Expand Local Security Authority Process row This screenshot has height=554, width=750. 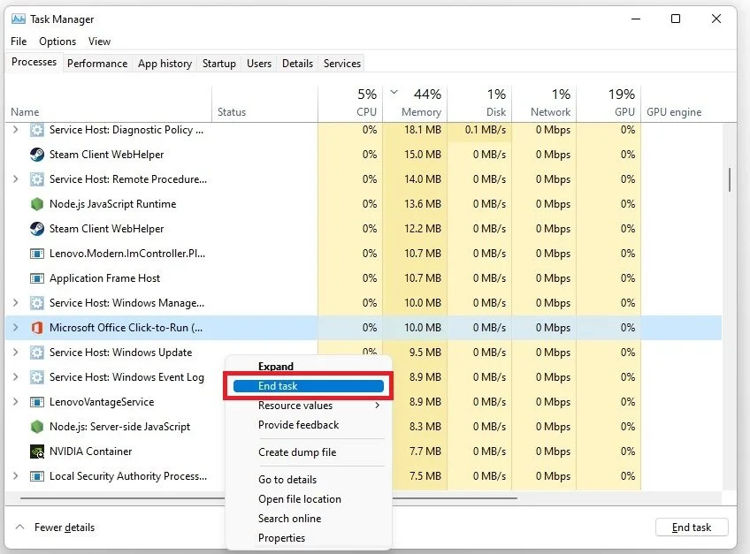click(x=15, y=476)
